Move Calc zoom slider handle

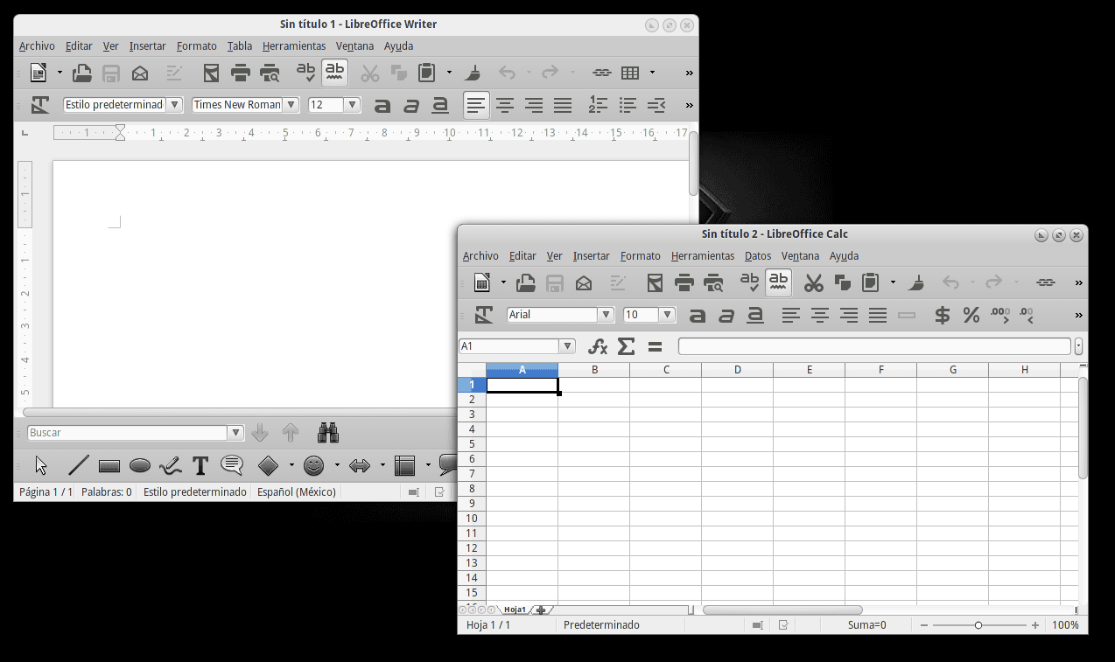pos(978,625)
